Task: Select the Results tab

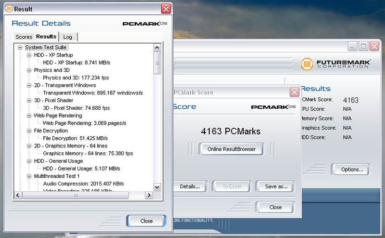Action: [x=46, y=37]
